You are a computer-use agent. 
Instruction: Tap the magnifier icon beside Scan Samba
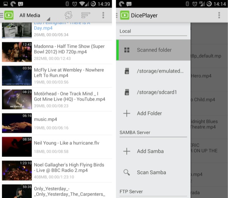coord(127,173)
